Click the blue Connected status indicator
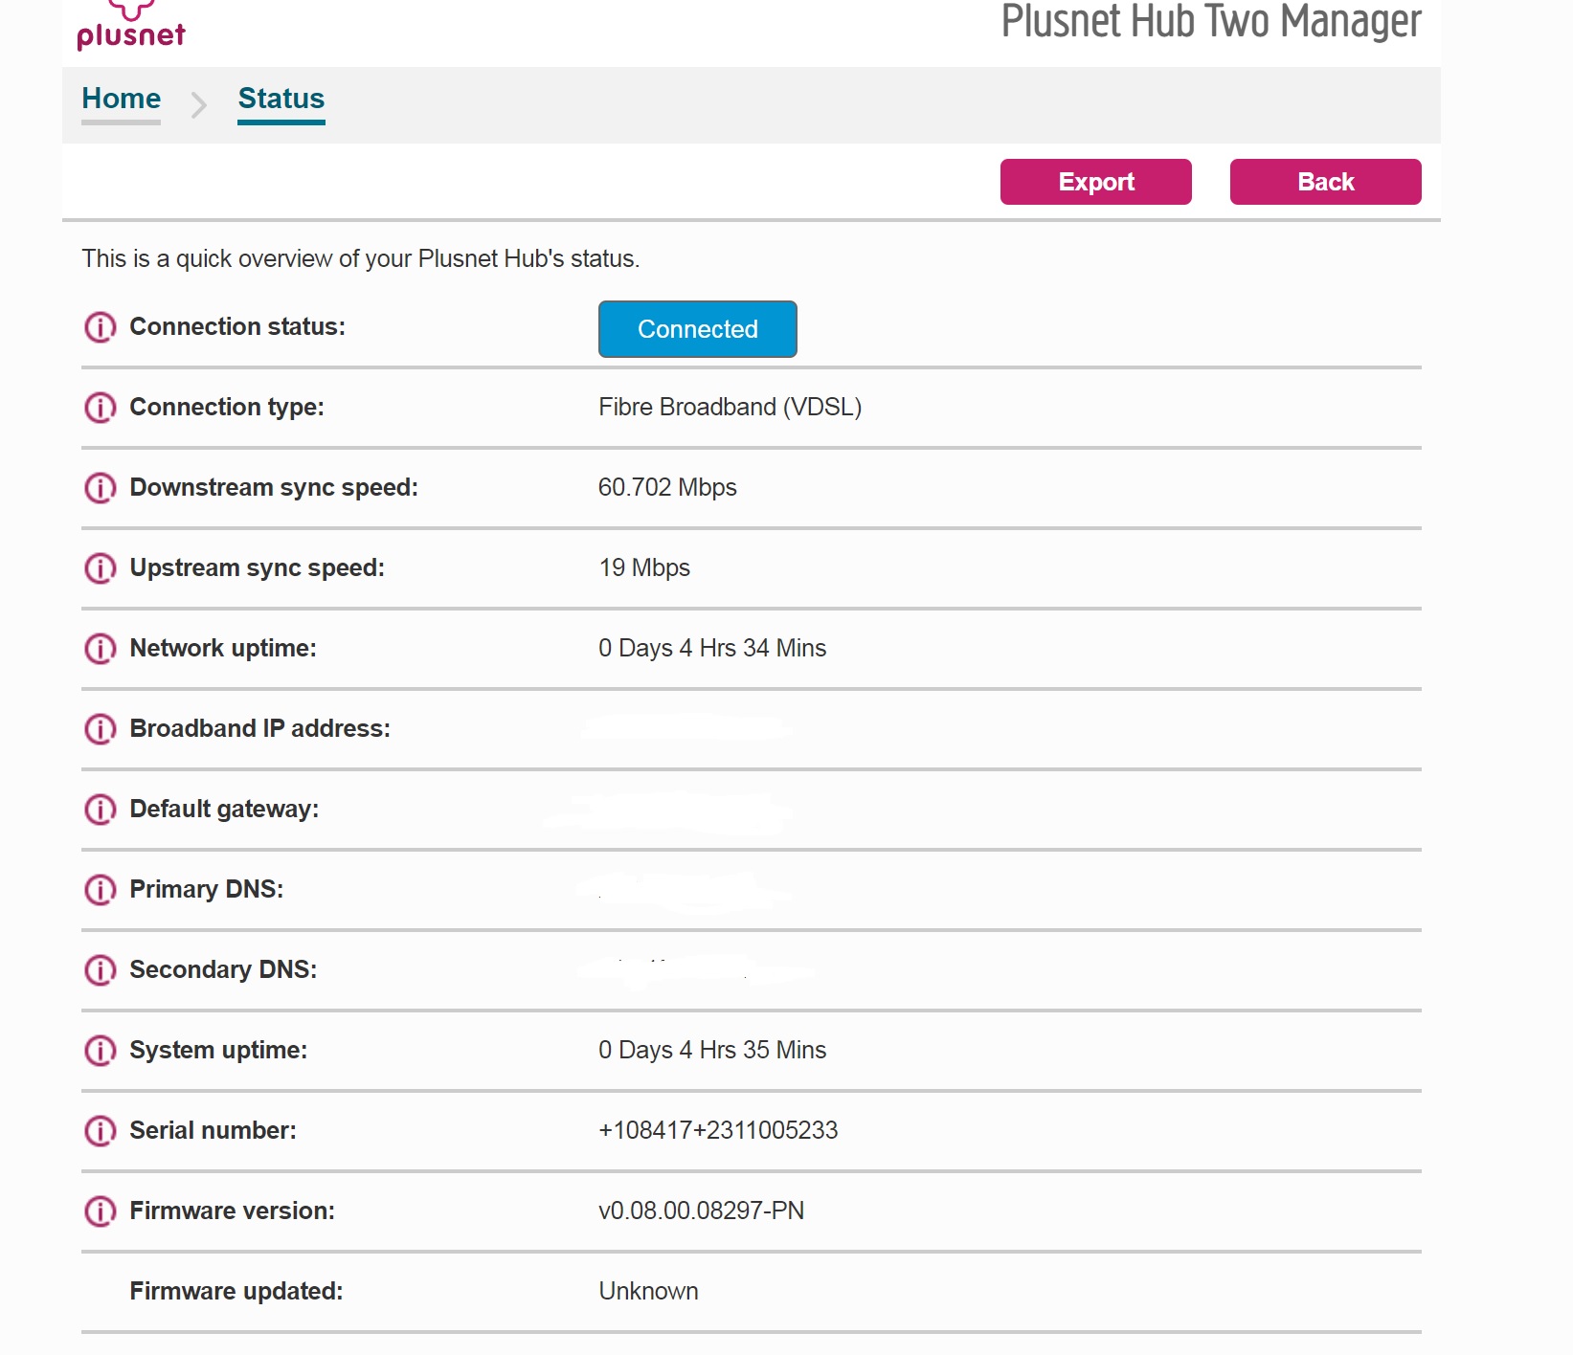Viewport: 1573px width, 1355px height. [697, 329]
